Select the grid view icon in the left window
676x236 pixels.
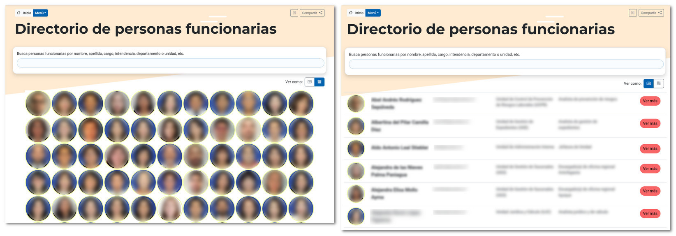click(319, 82)
